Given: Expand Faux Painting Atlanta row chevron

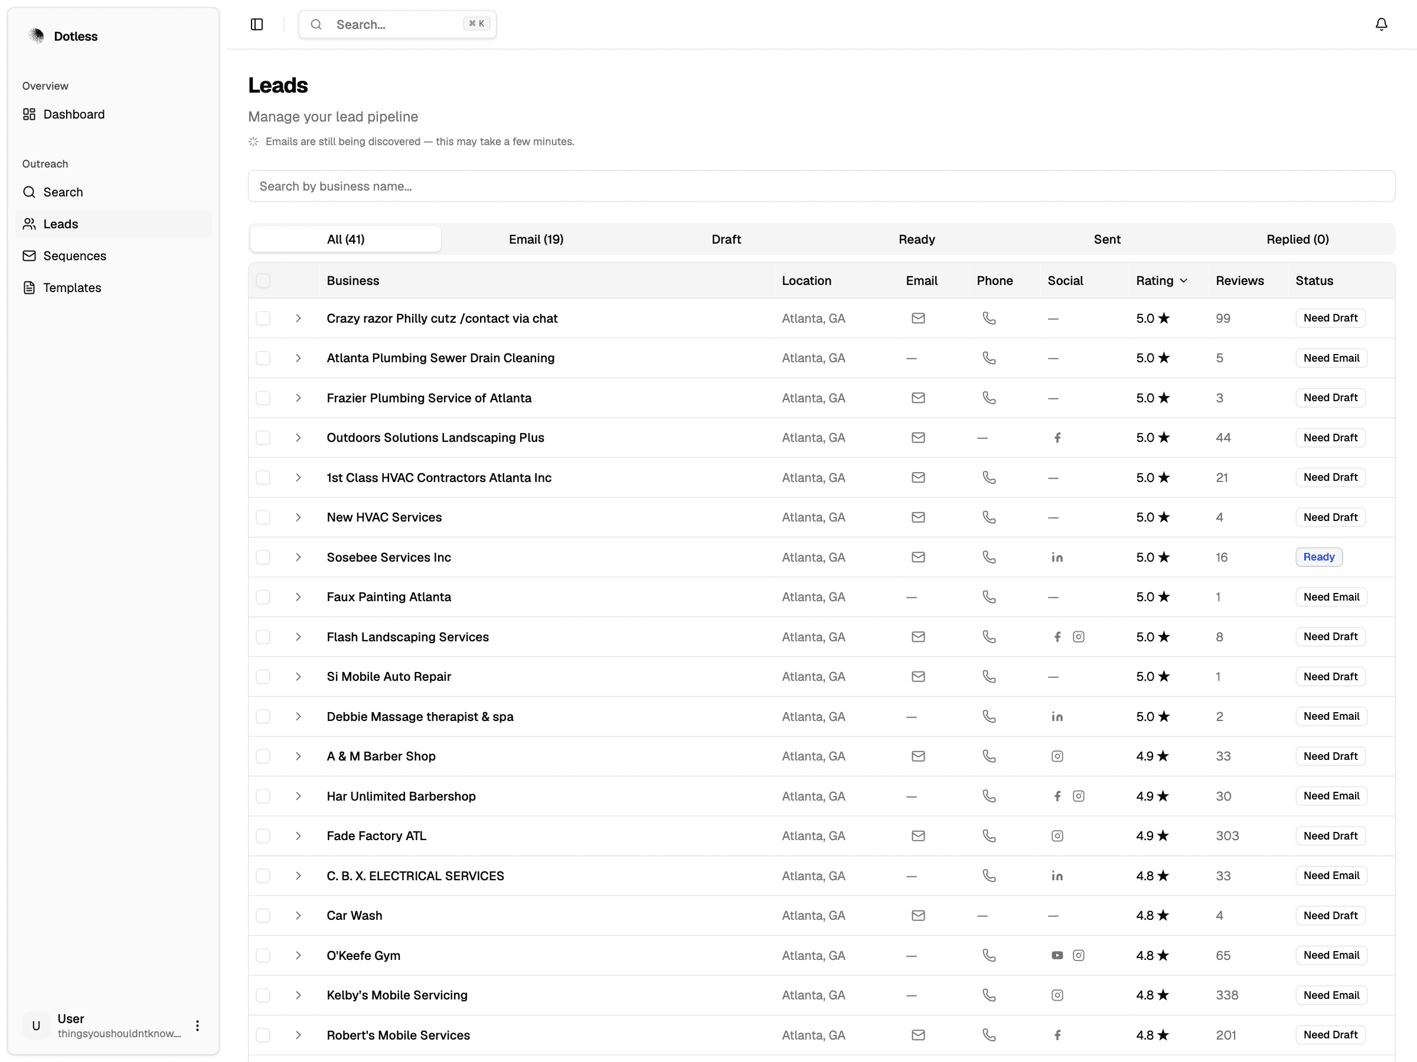Looking at the screenshot, I should coord(298,596).
